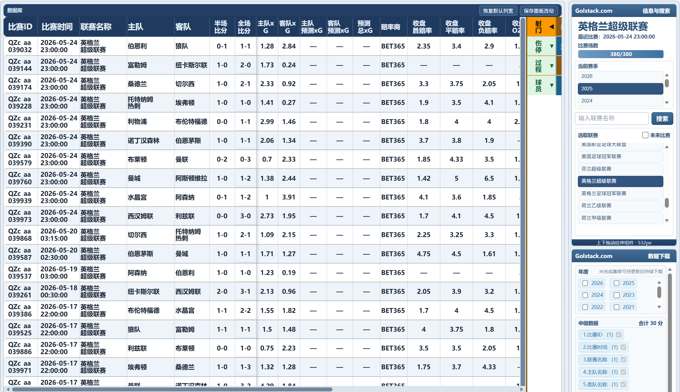Click the 3.联赛名称 field tag
The width and height of the screenshot is (680, 392).
pos(595,360)
